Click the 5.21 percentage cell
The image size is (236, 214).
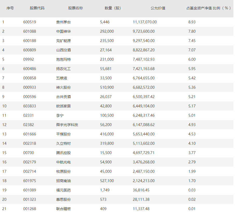coord(192,97)
